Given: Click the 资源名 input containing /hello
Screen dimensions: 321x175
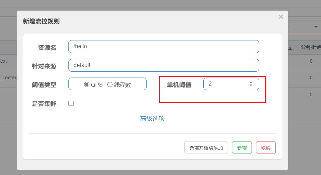Looking at the screenshot, I should coord(163,46).
